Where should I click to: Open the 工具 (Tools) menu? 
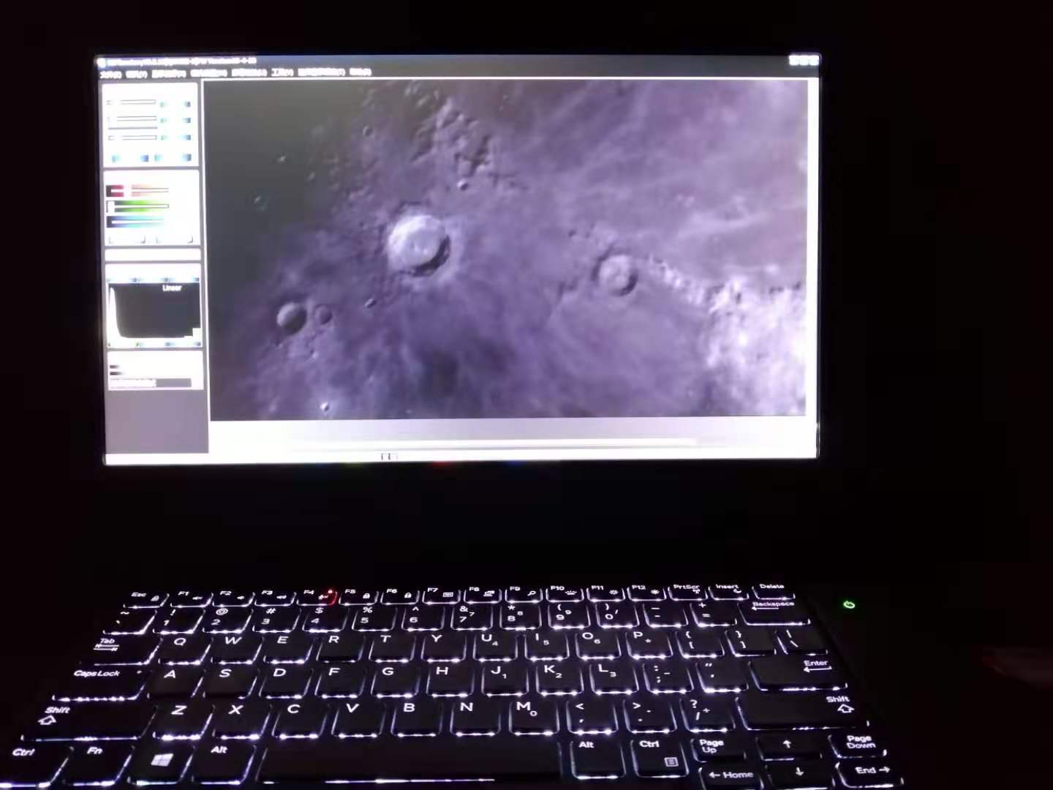click(x=282, y=72)
